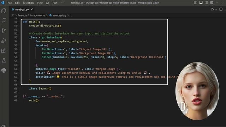Select the rembgai.py tab
Screen dimensions: 226x127
click(22, 10)
